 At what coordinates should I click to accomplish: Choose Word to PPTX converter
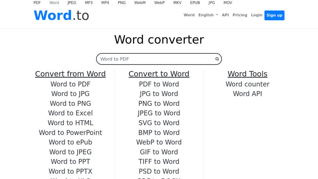(70, 171)
